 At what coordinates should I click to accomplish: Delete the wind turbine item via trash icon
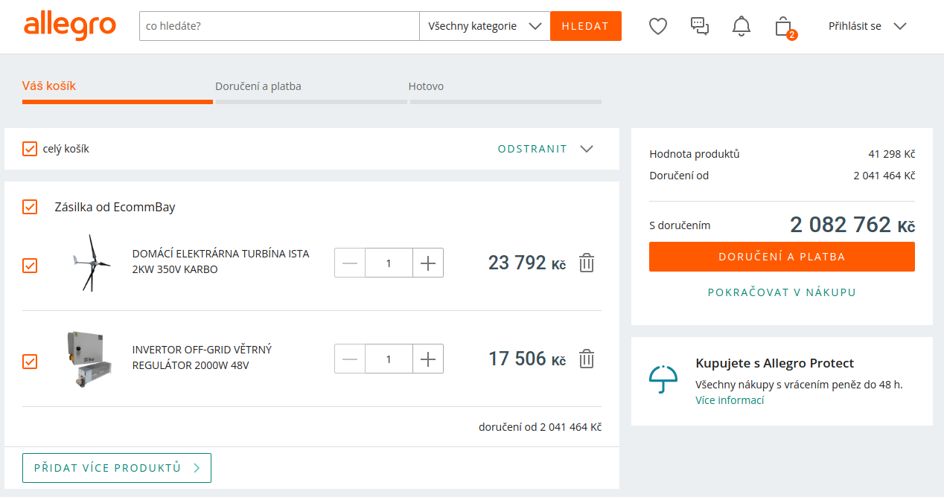[587, 263]
